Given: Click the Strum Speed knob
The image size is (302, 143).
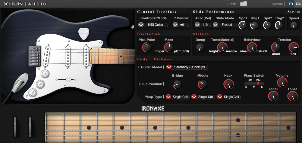Looking at the screenshot, I should tap(294, 25).
